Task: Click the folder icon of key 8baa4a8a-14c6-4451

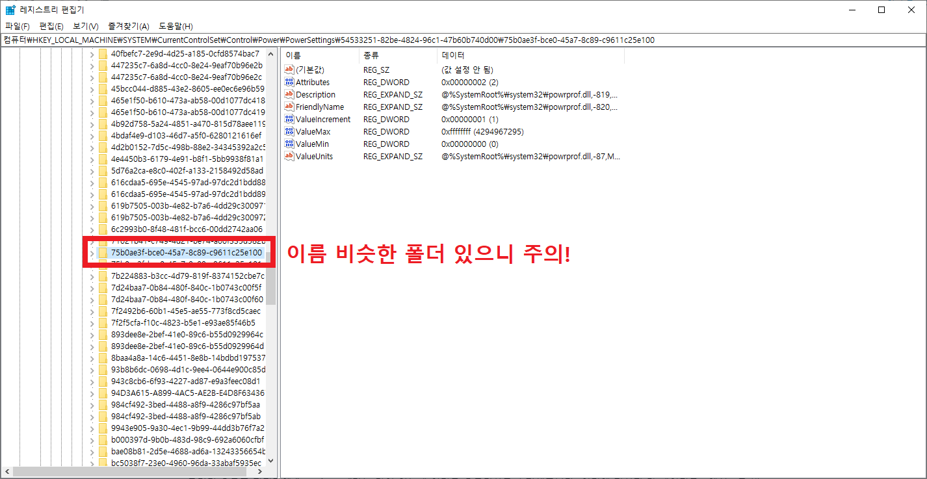Action: [x=103, y=357]
